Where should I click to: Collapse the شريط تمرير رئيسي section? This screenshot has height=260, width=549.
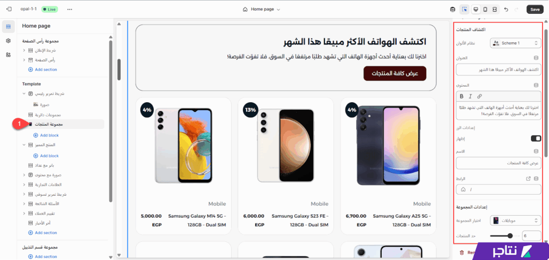[24, 94]
